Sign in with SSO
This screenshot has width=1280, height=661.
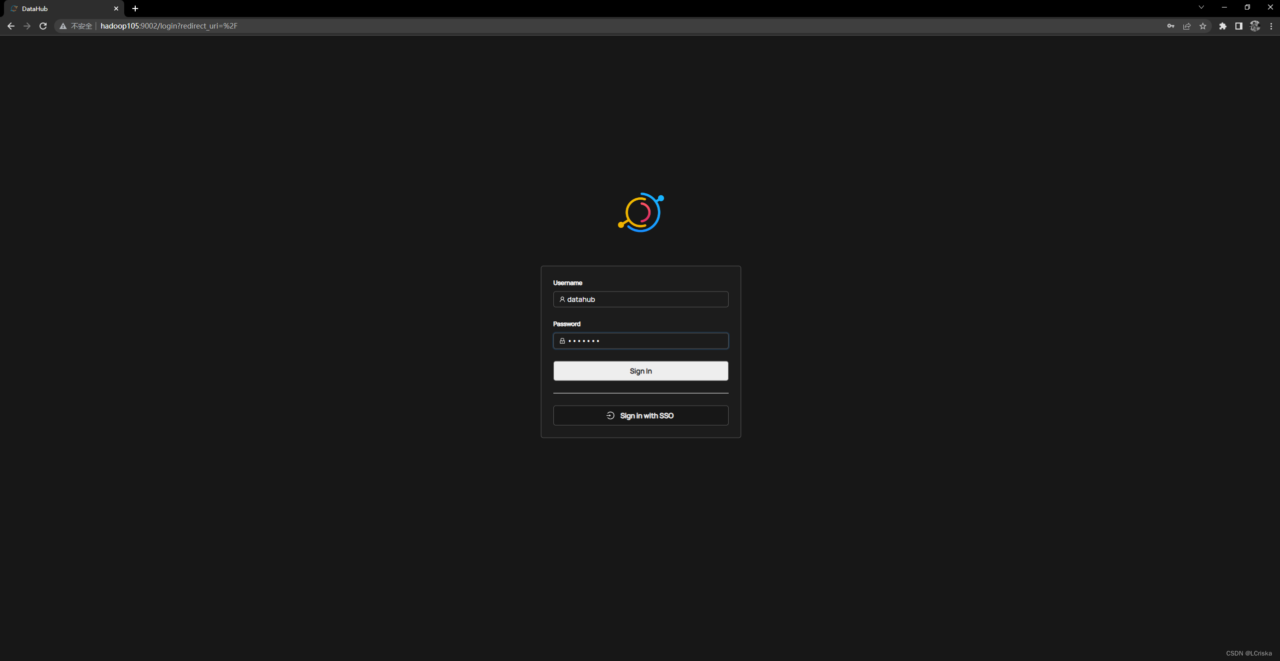pyautogui.click(x=641, y=415)
